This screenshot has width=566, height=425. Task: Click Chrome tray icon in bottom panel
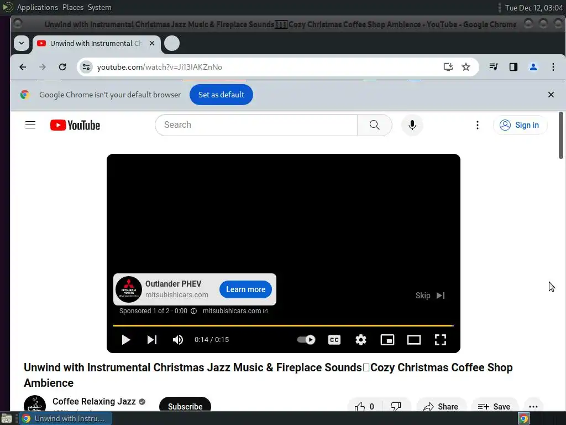pos(523,418)
